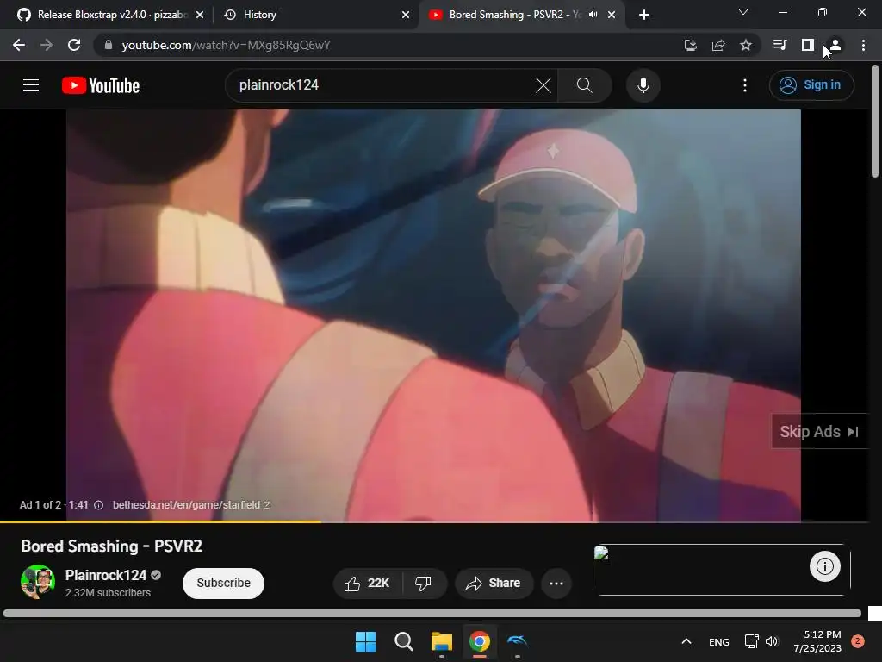The height and width of the screenshot is (662, 882).
Task: Mute the tab via its speaker icon
Action: [593, 15]
